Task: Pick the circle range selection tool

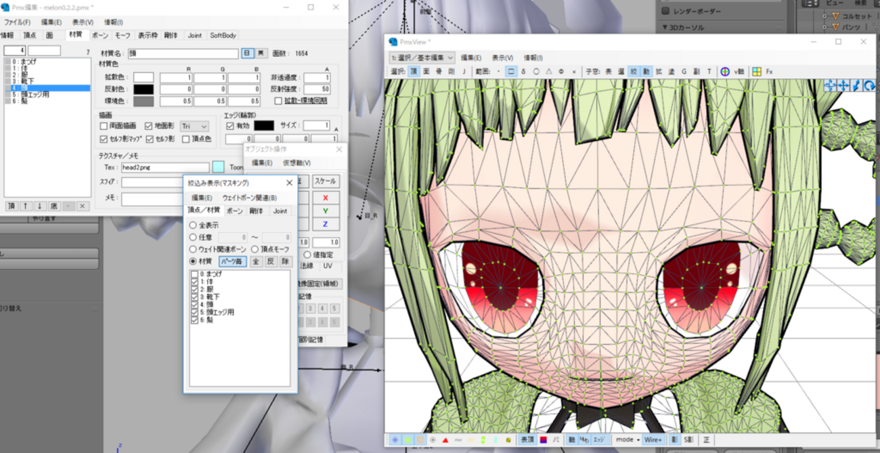Action: coord(536,71)
